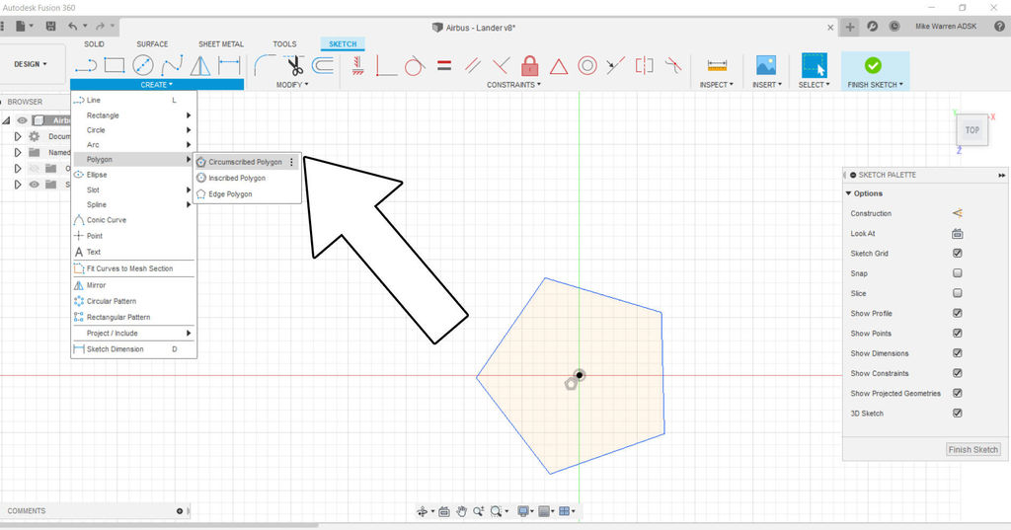Open the Pan hand tool

click(x=462, y=511)
